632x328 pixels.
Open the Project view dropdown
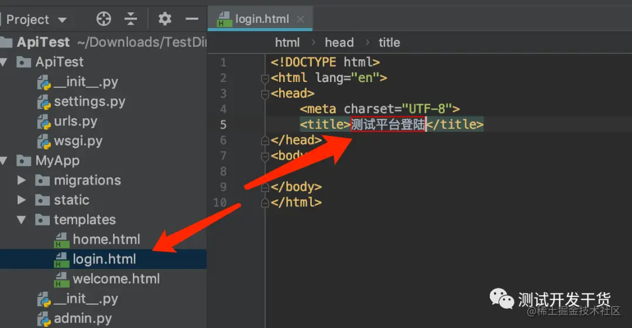tap(63, 19)
